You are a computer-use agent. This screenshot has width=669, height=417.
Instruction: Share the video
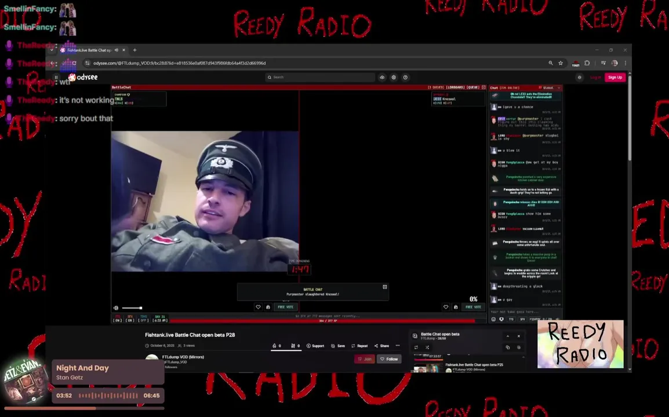click(381, 346)
